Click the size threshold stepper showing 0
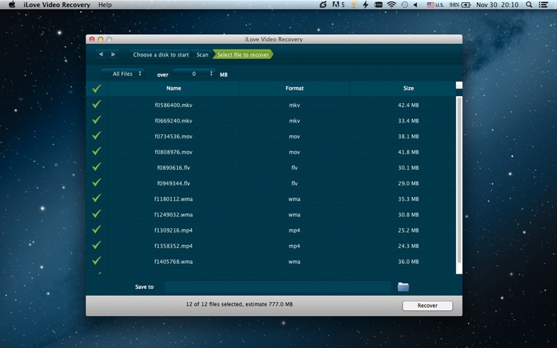557x348 pixels. pyautogui.click(x=194, y=74)
